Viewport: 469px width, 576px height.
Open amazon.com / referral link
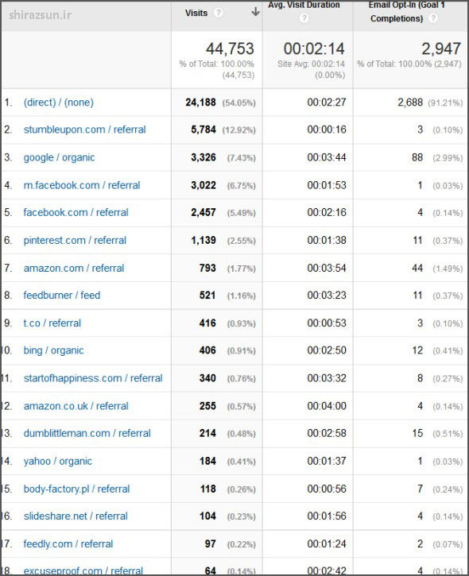click(x=73, y=269)
